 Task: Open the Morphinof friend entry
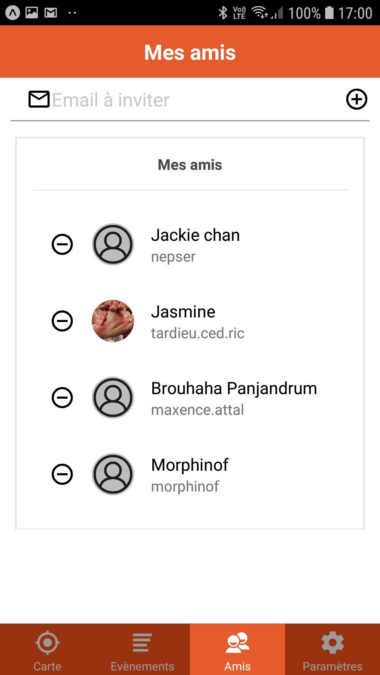pos(190,465)
